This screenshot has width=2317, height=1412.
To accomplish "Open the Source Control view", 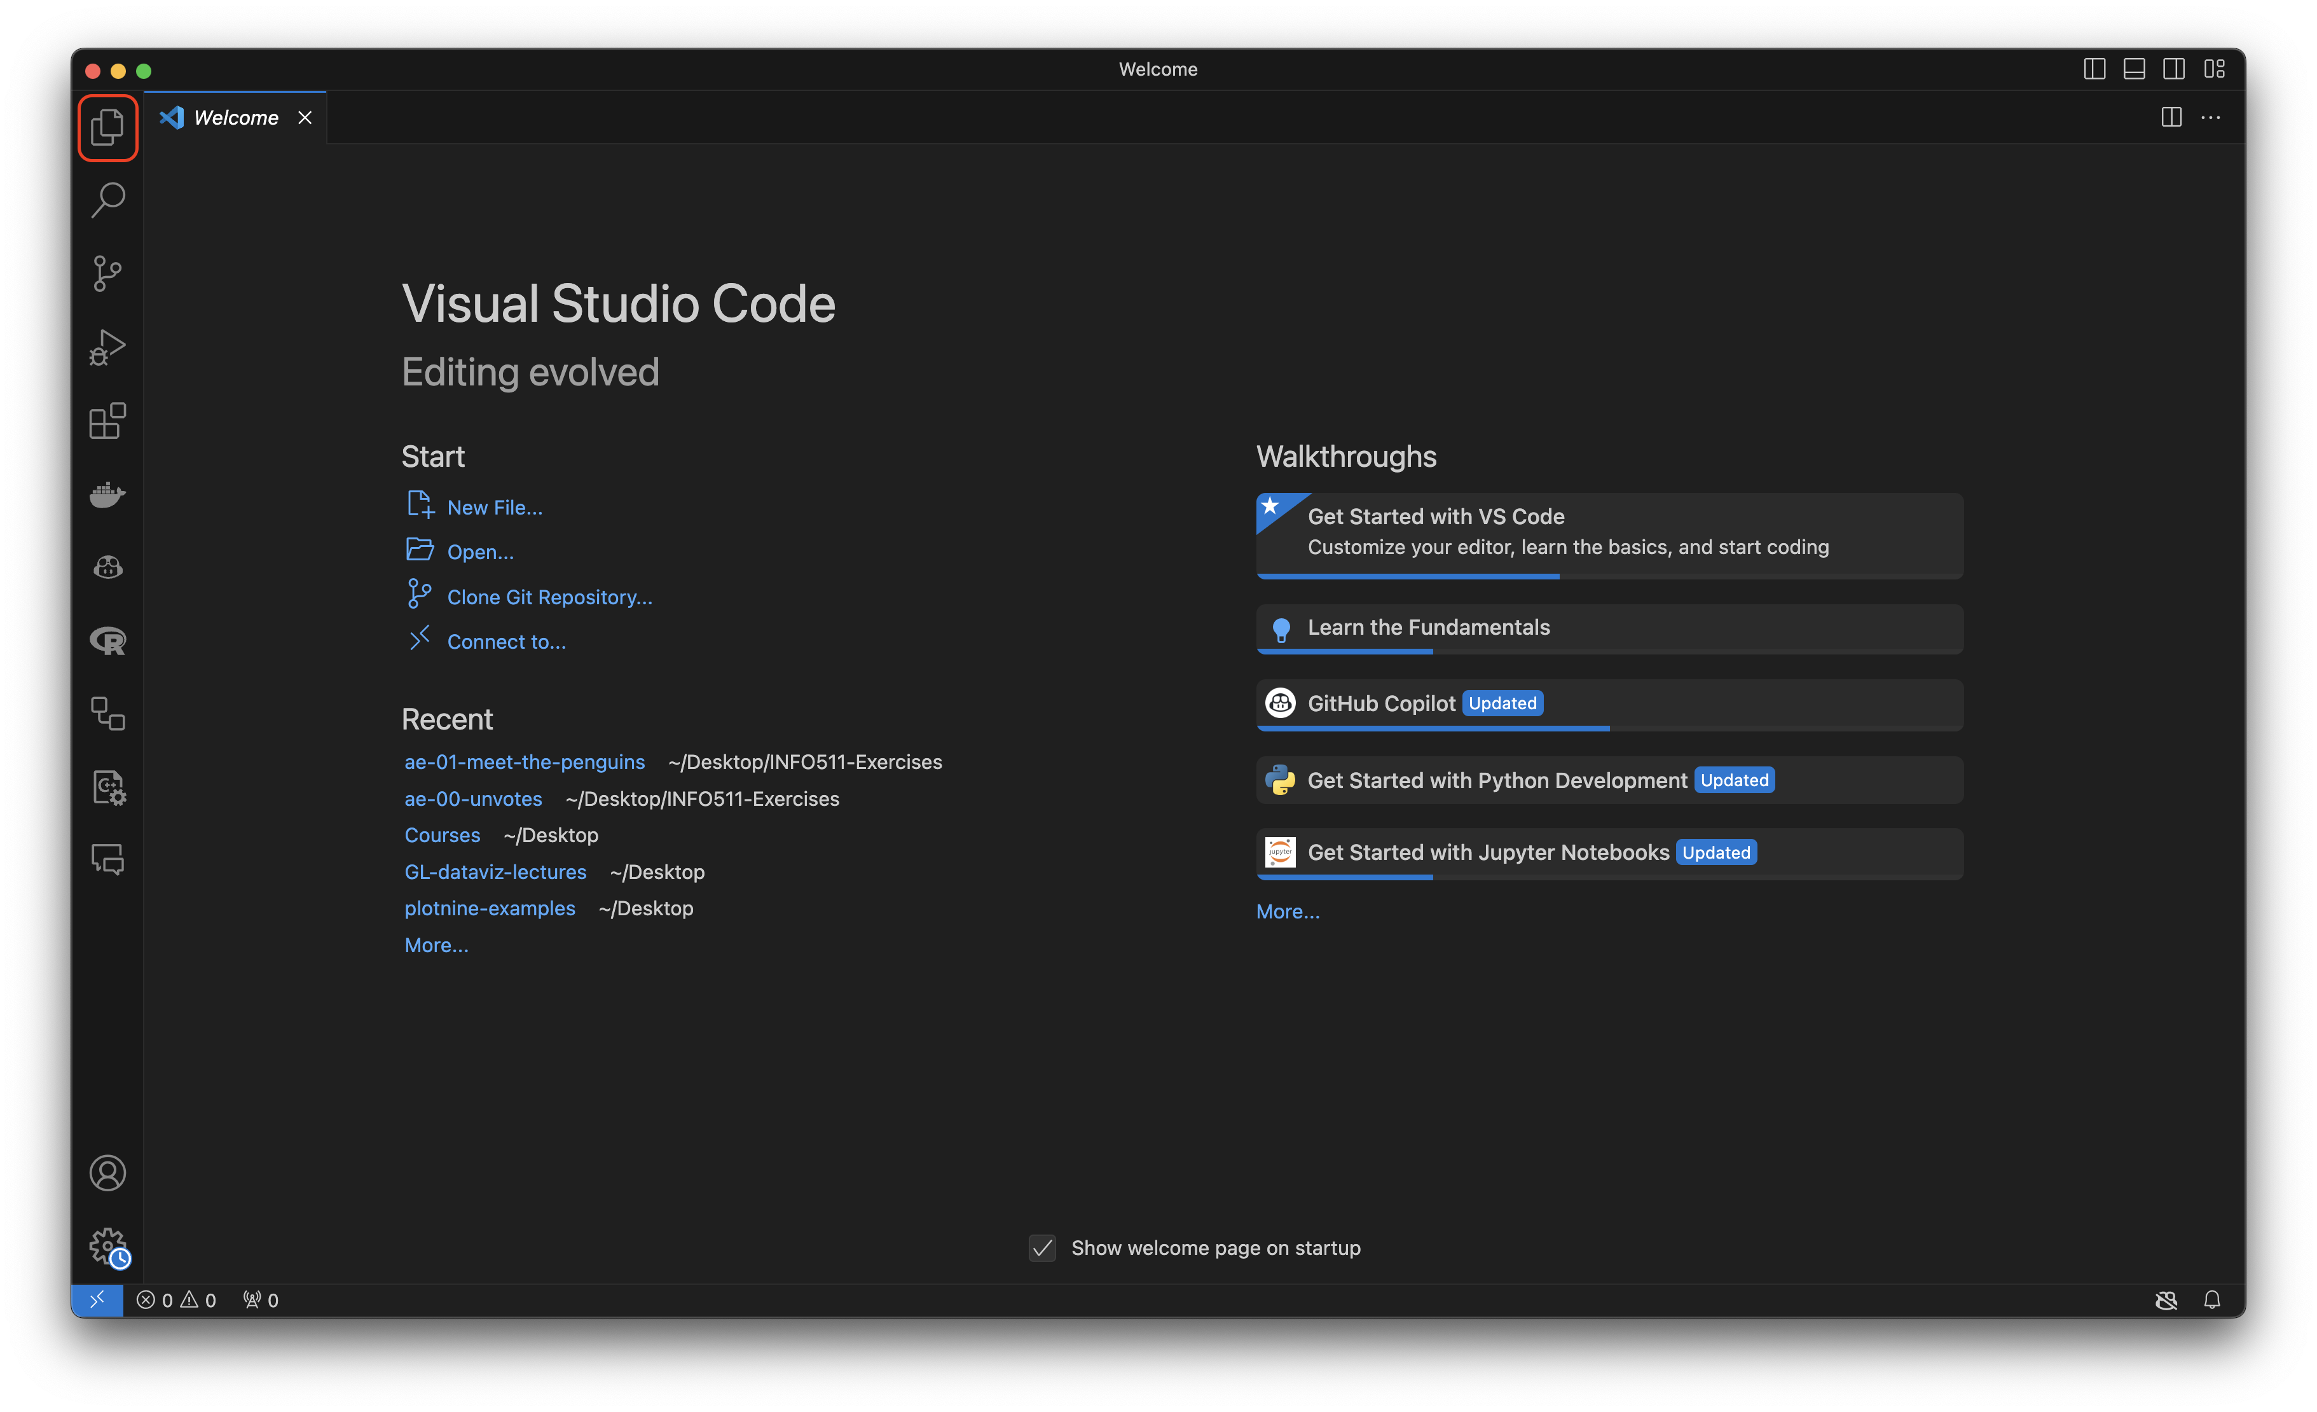I will pyautogui.click(x=107, y=273).
